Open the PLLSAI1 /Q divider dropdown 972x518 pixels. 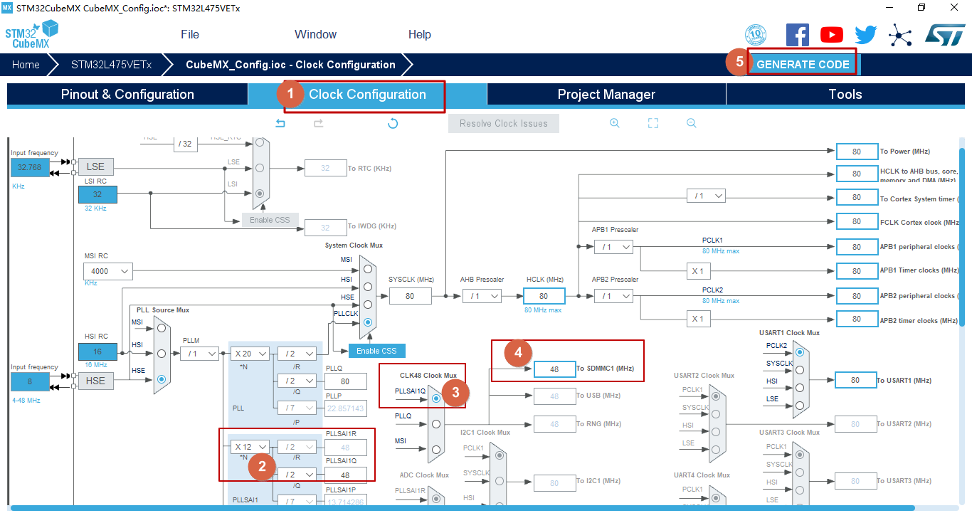point(297,475)
